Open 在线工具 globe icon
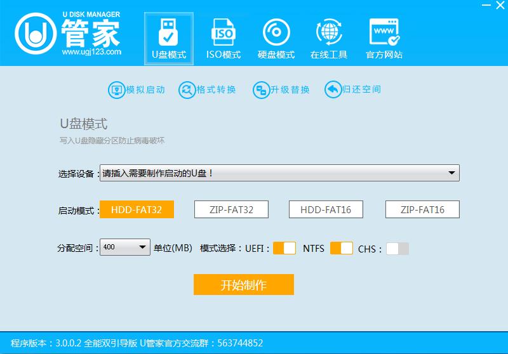The height and width of the screenshot is (354, 508). [328, 31]
